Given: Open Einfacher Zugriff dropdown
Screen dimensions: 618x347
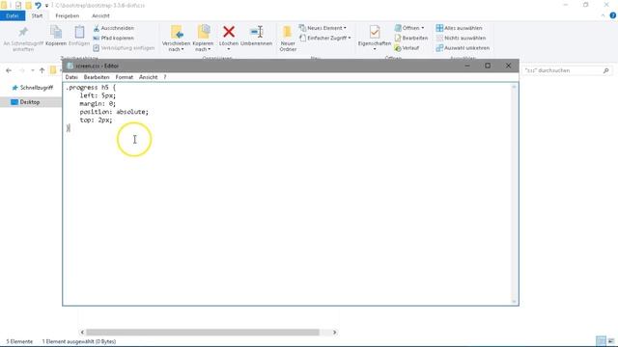Looking at the screenshot, I should coord(325,38).
